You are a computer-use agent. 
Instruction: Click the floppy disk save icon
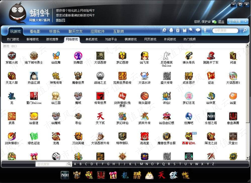coord(185,30)
